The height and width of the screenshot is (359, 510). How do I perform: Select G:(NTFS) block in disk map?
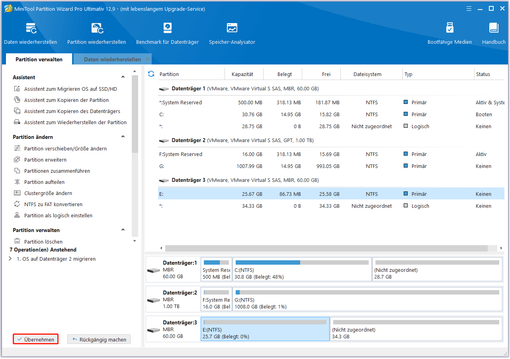click(x=367, y=299)
